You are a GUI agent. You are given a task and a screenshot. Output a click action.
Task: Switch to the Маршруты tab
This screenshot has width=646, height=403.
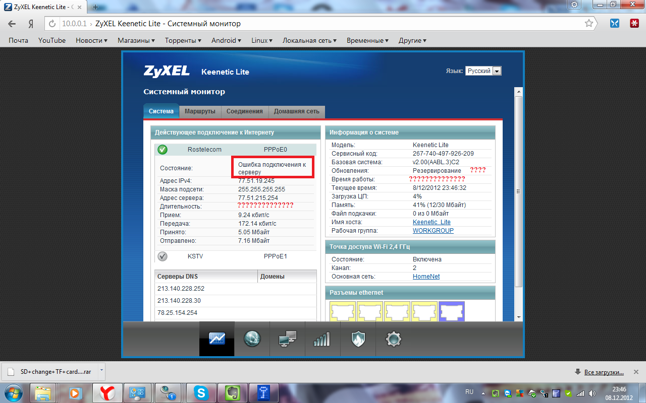click(x=200, y=111)
